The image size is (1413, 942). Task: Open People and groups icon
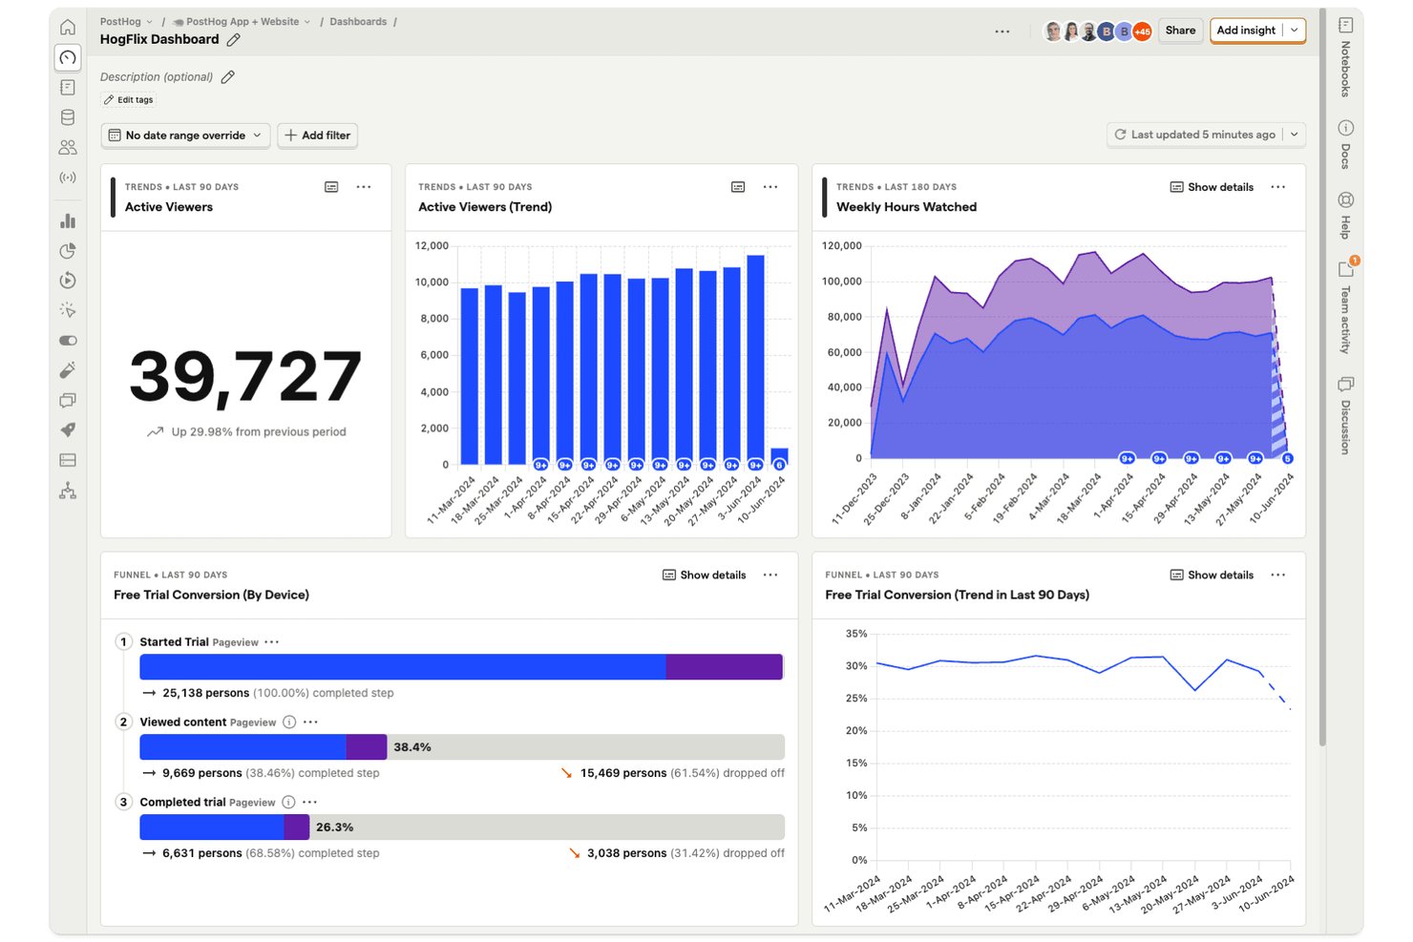68,147
